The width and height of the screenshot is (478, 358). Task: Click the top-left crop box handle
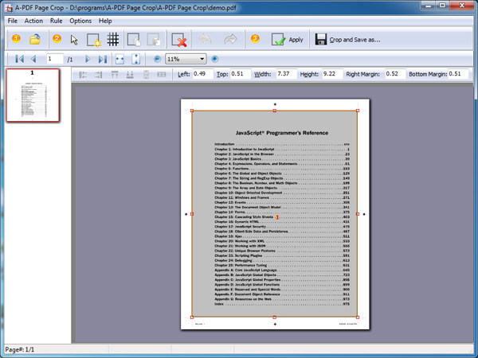[192, 111]
